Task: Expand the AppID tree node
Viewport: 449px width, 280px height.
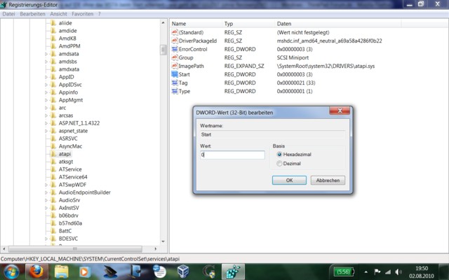Action: (46, 77)
